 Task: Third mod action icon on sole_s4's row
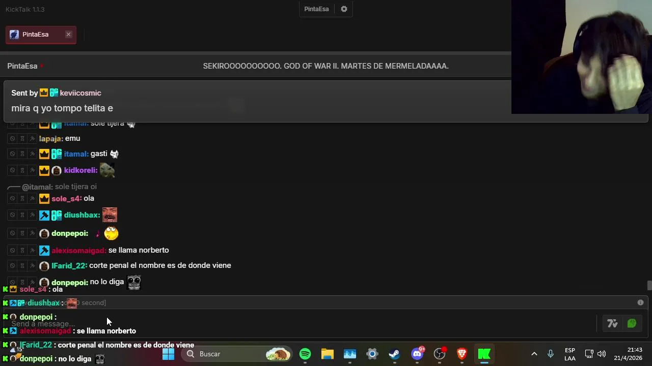(x=32, y=199)
